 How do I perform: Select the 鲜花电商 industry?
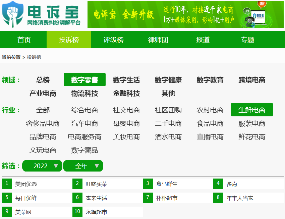tap(252, 137)
